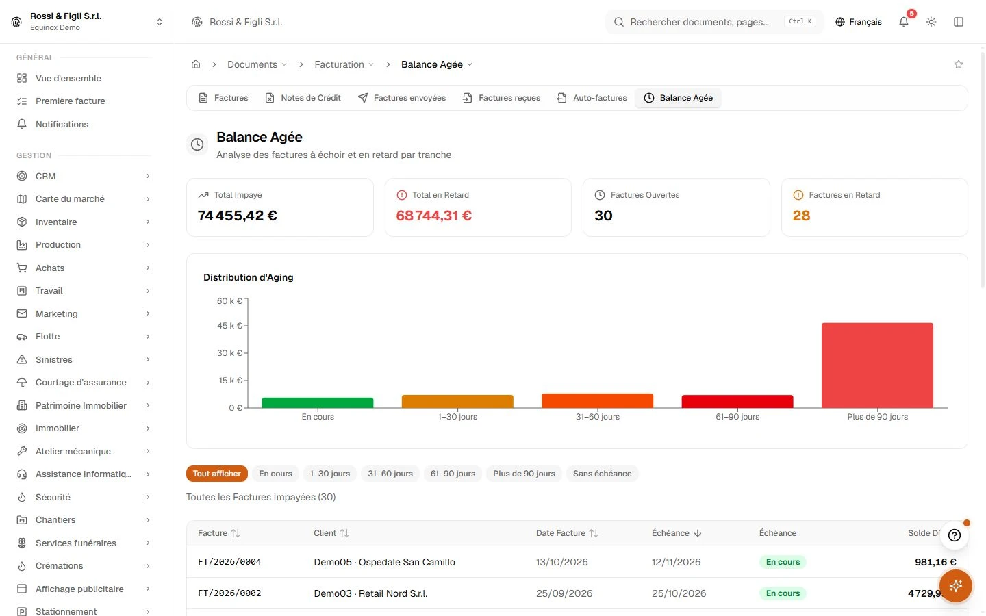Screen dimensions: 986x616
Task: Open the Flotte car icon item
Action: click(82, 337)
